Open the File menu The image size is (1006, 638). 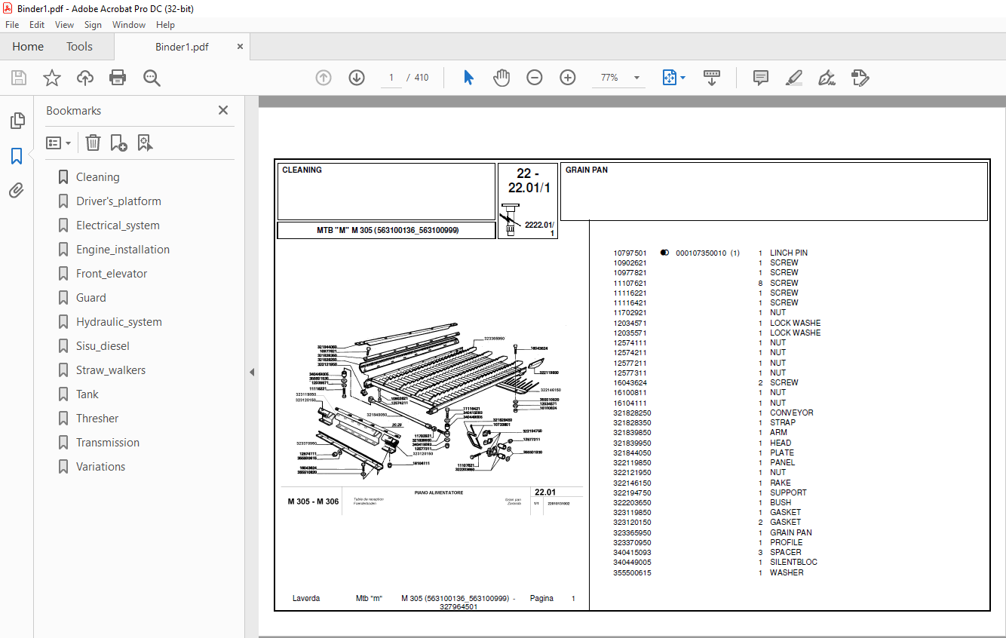pos(12,25)
